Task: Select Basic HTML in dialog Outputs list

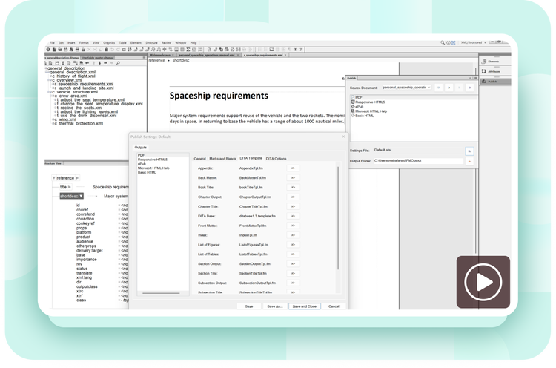Action: pos(147,172)
